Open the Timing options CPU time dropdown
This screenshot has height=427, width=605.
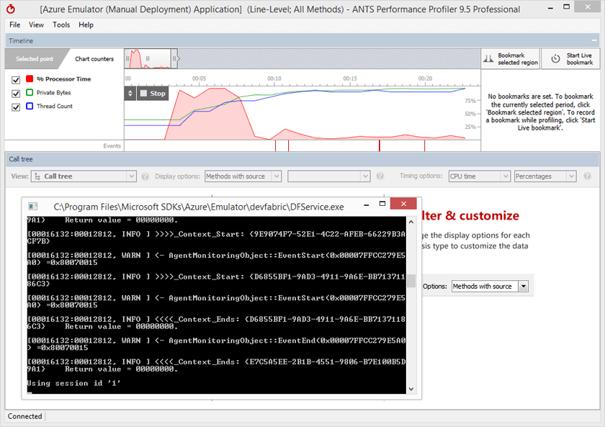pos(481,176)
